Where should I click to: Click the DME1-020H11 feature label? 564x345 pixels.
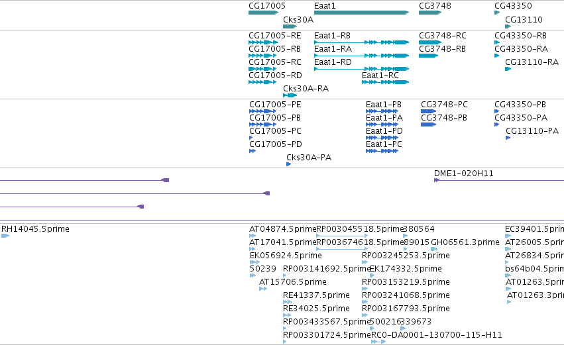point(464,173)
